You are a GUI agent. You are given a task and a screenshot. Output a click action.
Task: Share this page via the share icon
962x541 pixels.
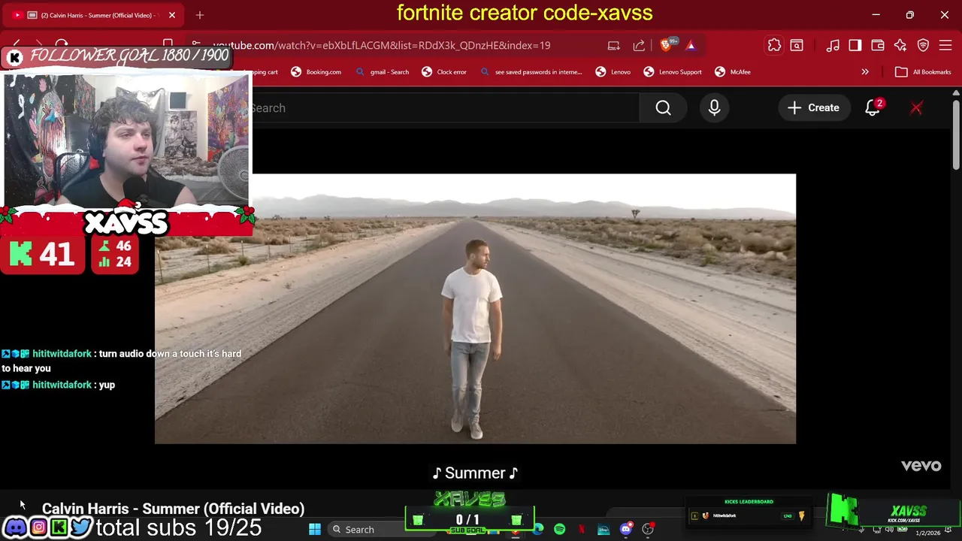(x=639, y=45)
